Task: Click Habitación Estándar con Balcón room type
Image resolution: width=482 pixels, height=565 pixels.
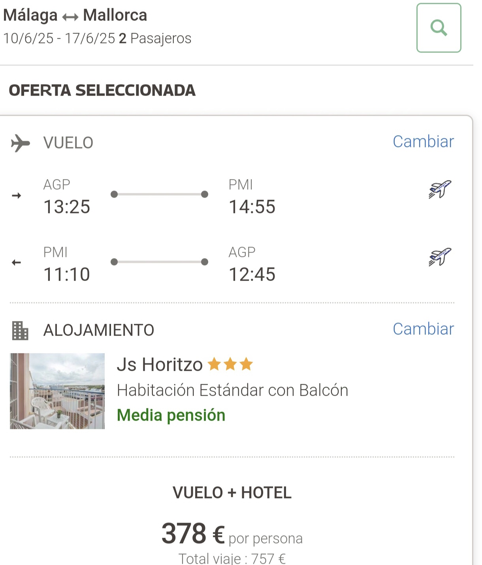Action: [x=232, y=390]
